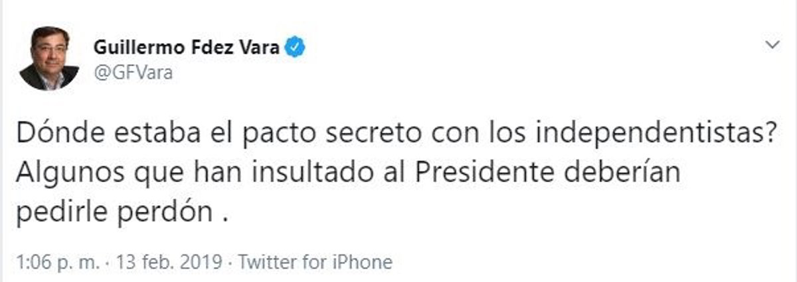Click the word "Dónde" in the tweet

click(x=52, y=135)
